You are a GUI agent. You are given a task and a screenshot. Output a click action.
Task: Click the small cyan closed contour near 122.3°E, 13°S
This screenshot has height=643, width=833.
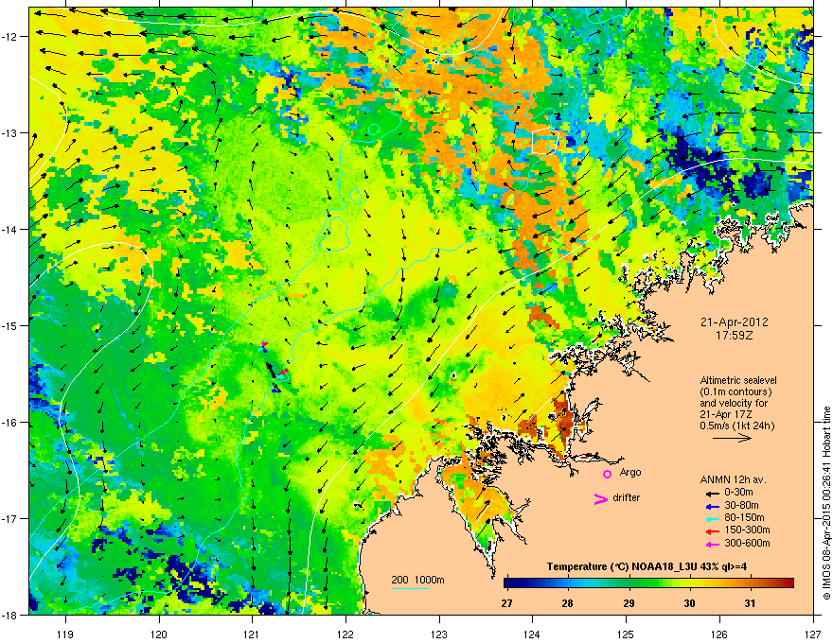(x=374, y=129)
